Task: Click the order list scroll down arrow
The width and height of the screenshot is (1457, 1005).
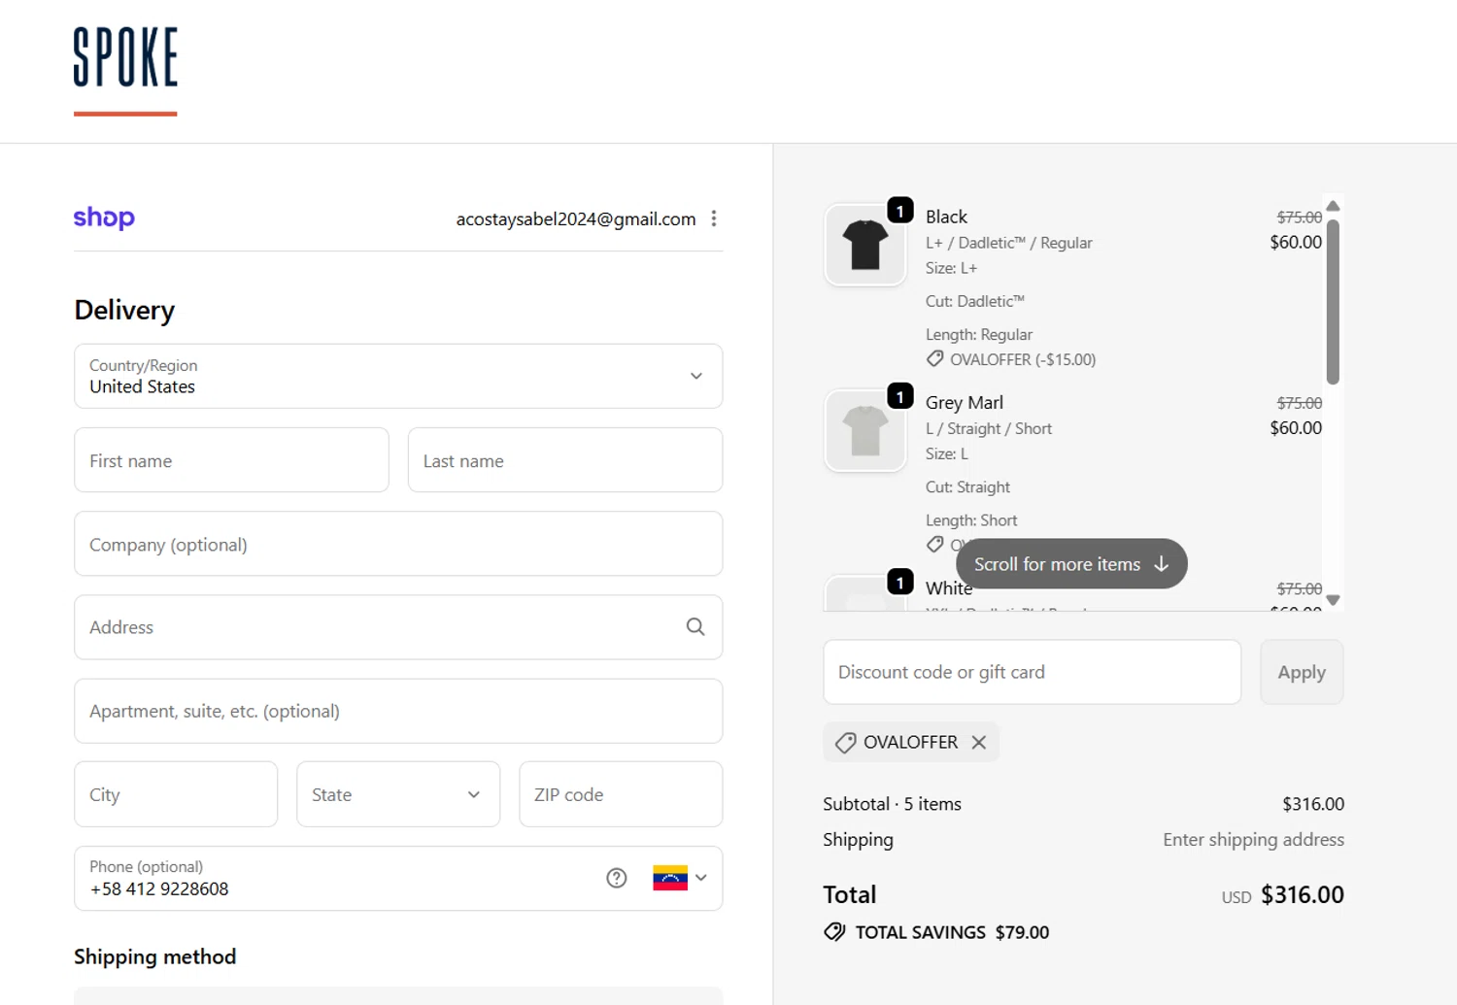Action: pos(1334,600)
